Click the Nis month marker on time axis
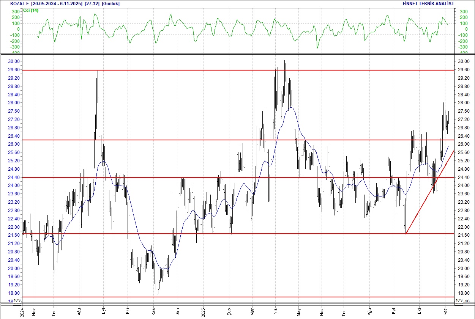Image resolution: width=475 pixels, height=319 pixels. (x=275, y=310)
